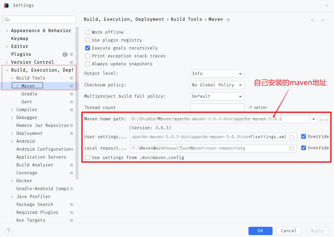Click the breadcrumb project-level icon after Maven
This screenshot has width=334, height=237.
[228, 20]
